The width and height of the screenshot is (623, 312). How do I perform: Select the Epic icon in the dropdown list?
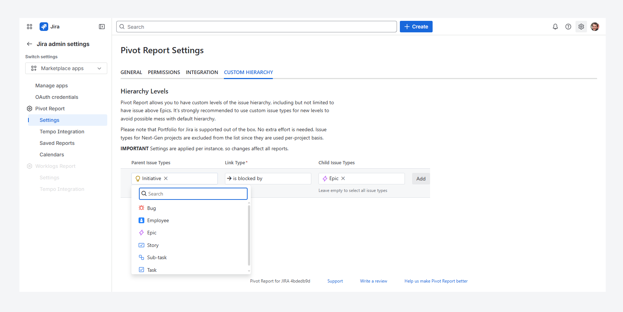141,233
